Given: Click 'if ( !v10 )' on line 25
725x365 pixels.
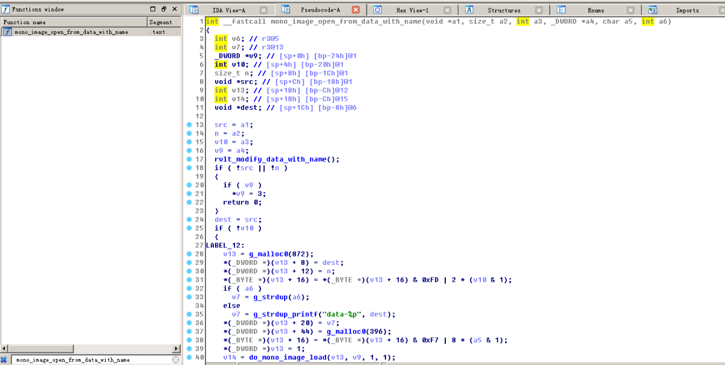Looking at the screenshot, I should (x=238, y=228).
